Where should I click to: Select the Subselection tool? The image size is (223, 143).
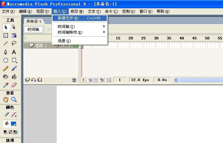tap(14, 27)
